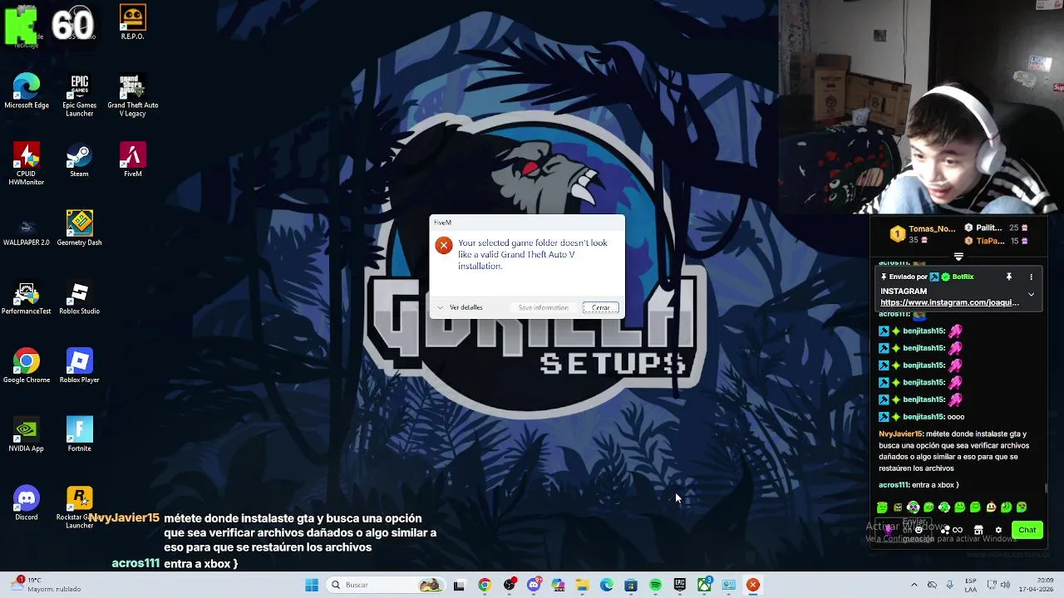Open Xbox app from the taskbar
The width and height of the screenshot is (1064, 598).
click(704, 585)
